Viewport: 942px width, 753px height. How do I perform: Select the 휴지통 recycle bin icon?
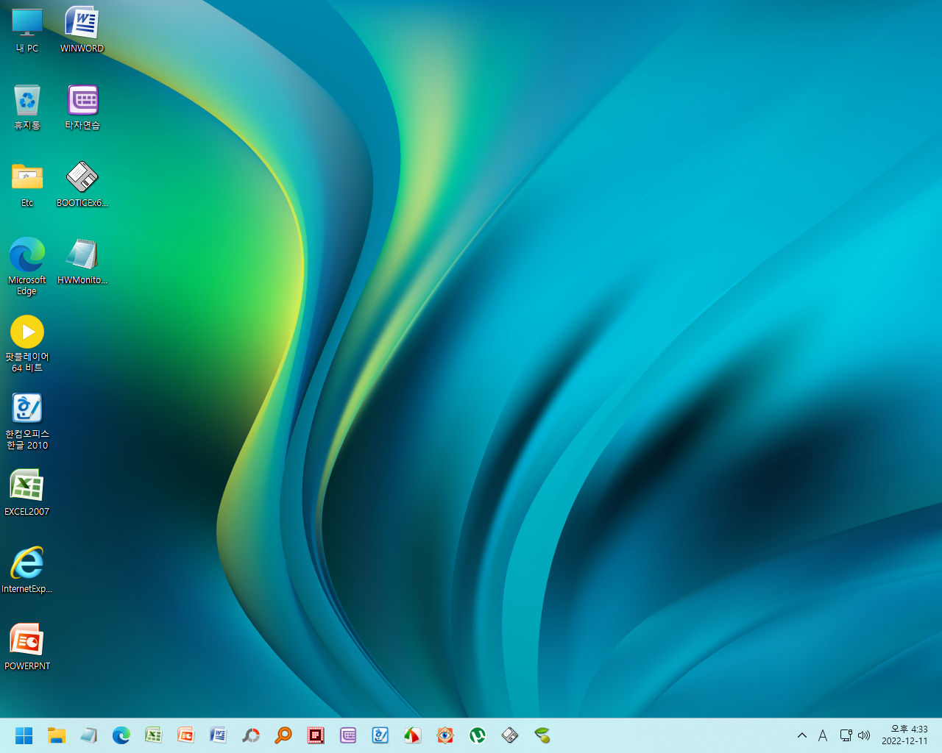tap(27, 107)
